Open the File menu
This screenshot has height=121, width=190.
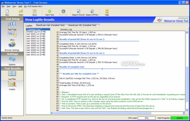[x=3, y=6]
